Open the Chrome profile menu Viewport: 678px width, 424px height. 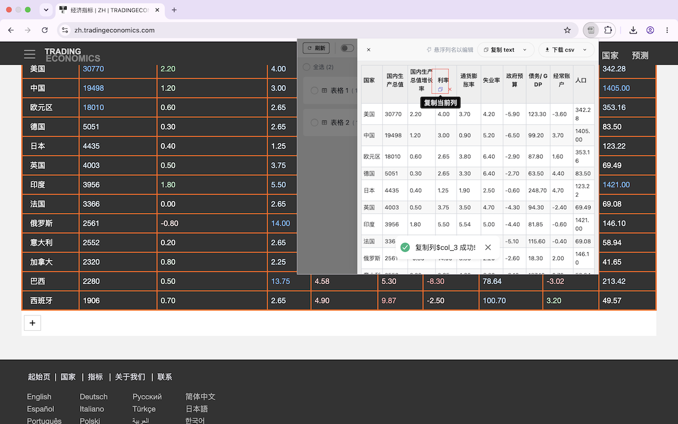(x=650, y=30)
